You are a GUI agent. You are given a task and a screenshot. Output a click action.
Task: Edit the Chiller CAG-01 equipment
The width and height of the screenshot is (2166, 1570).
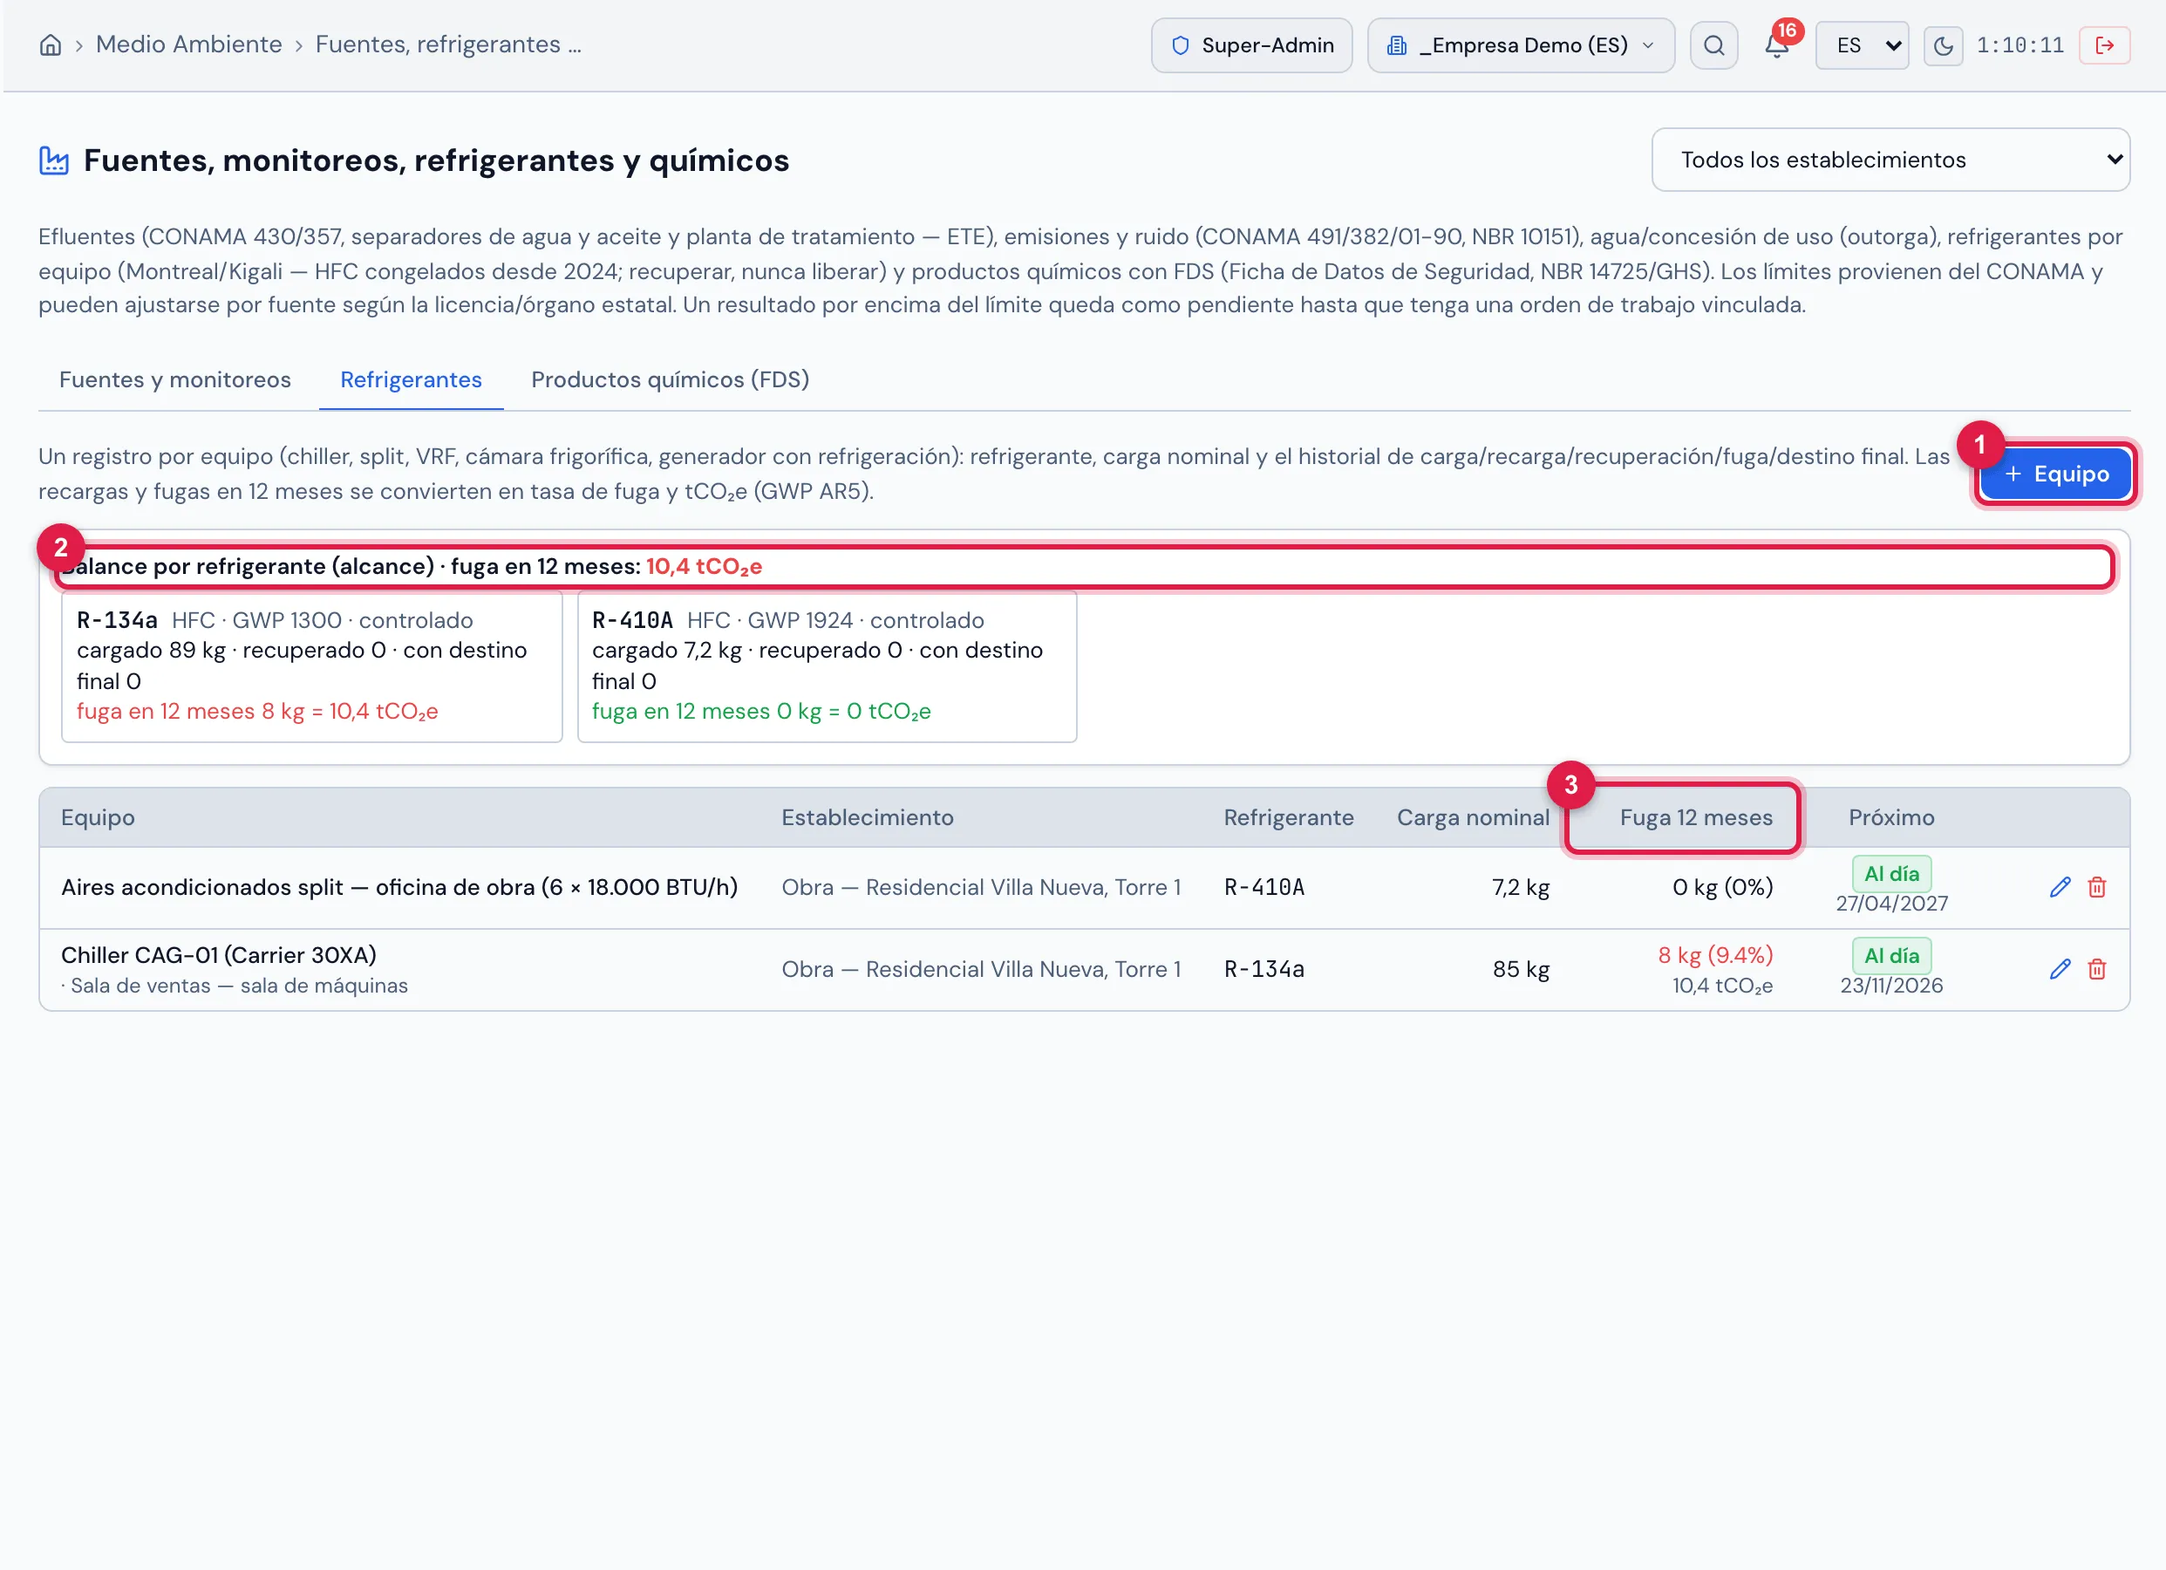(x=2060, y=969)
